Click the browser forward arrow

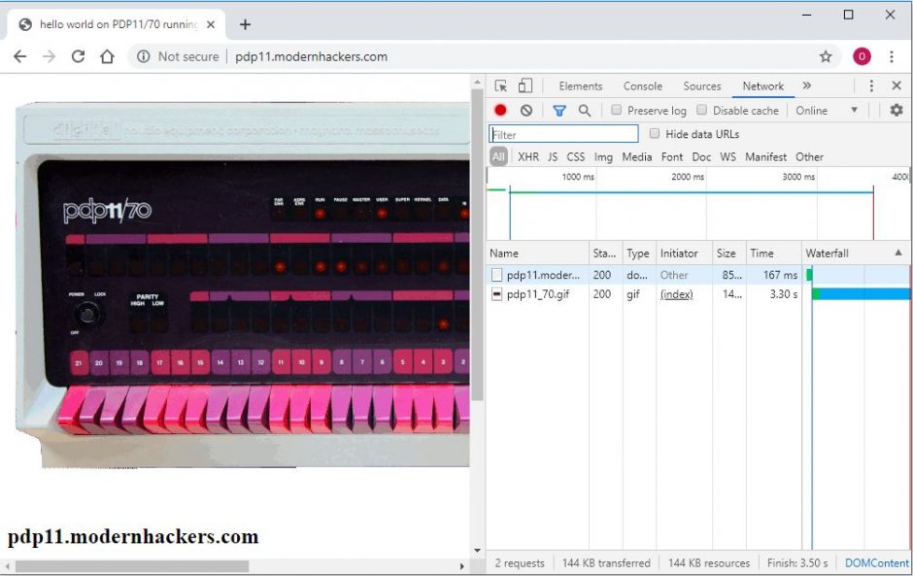tap(49, 56)
